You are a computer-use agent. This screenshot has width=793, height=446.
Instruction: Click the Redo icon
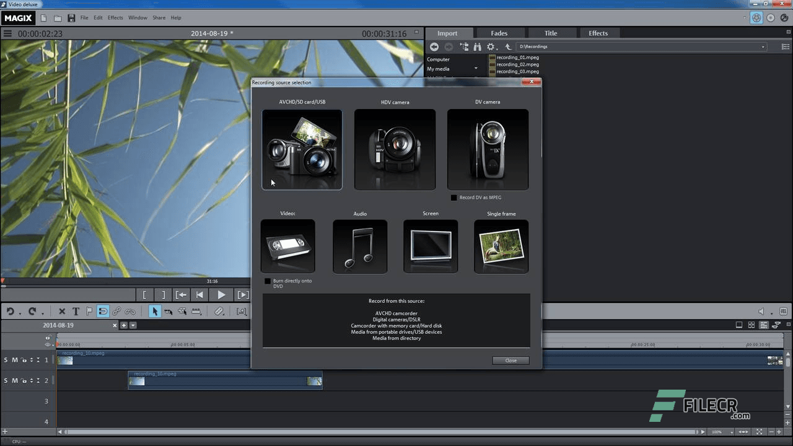click(32, 311)
